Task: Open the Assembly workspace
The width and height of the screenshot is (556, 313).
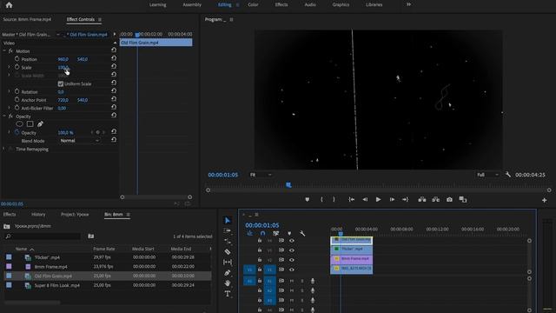Action: tap(192, 4)
